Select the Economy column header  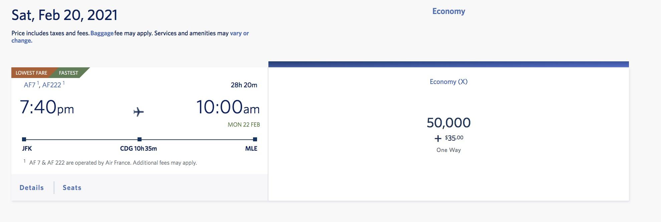click(x=449, y=11)
